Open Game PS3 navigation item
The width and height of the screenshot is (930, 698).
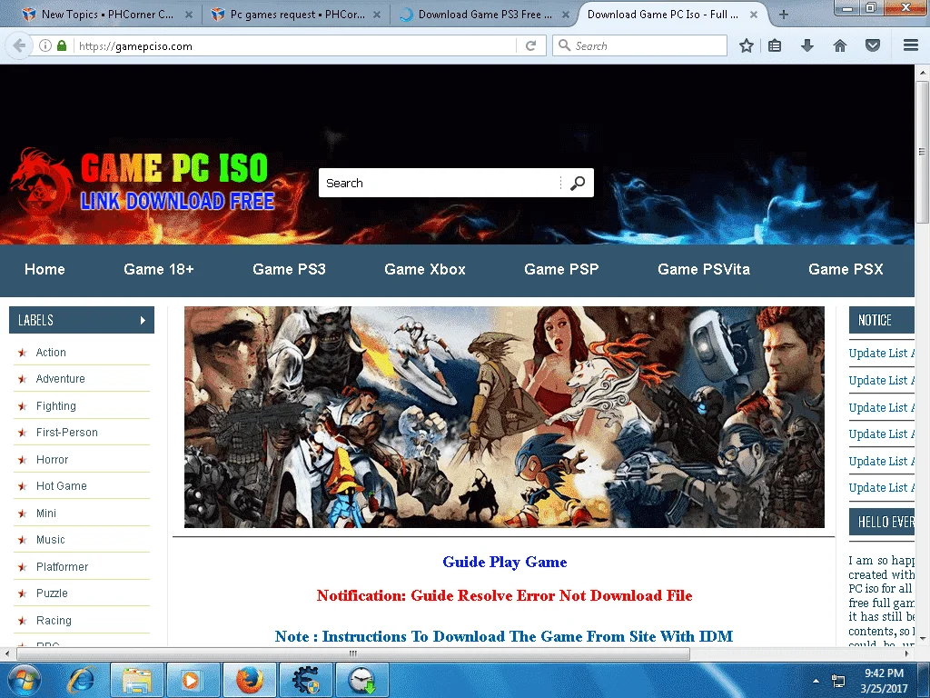(x=289, y=269)
